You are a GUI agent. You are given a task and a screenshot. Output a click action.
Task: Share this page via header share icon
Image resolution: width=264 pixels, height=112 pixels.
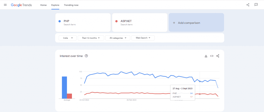[248, 5]
